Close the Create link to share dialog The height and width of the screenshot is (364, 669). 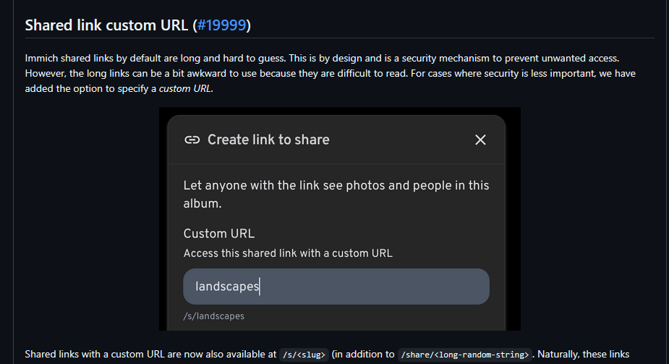coord(480,140)
